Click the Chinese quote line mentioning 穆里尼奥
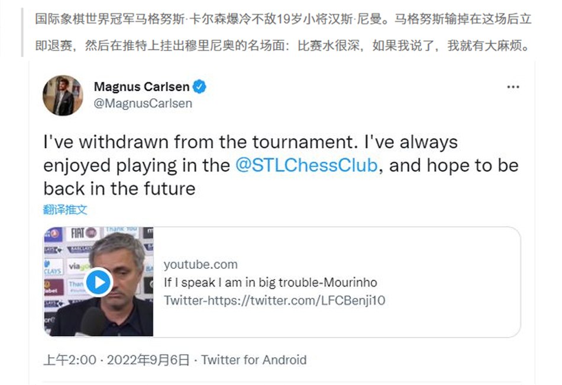 pyautogui.click(x=283, y=46)
